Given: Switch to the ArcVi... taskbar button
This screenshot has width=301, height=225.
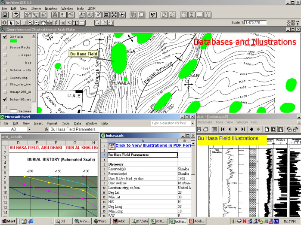Looking at the screenshot, I should 82,221.
